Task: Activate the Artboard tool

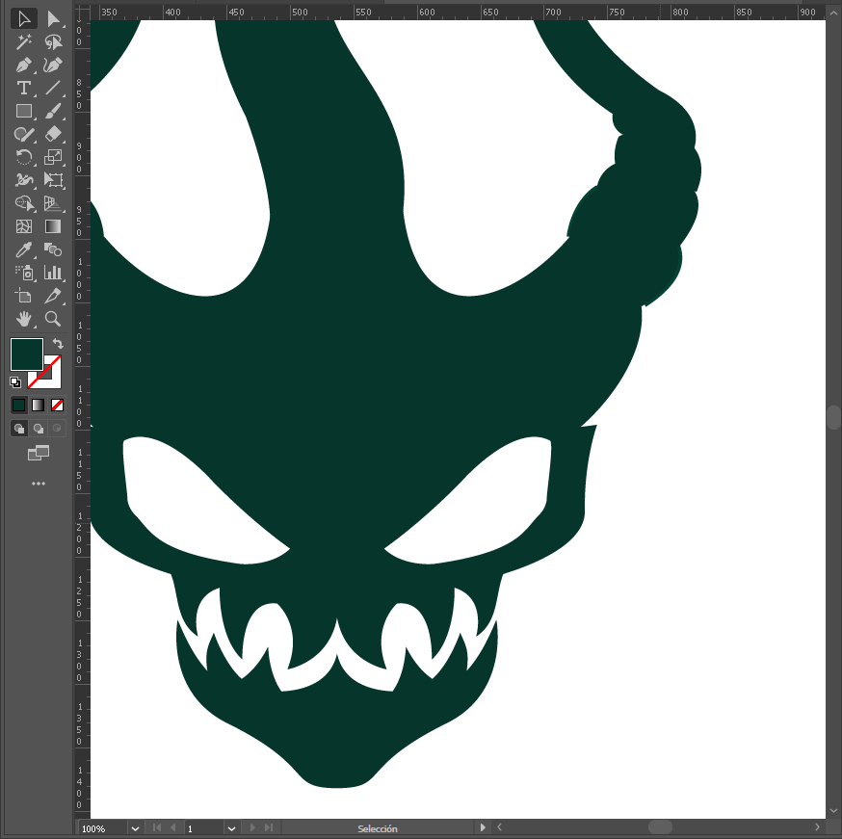Action: 24,296
